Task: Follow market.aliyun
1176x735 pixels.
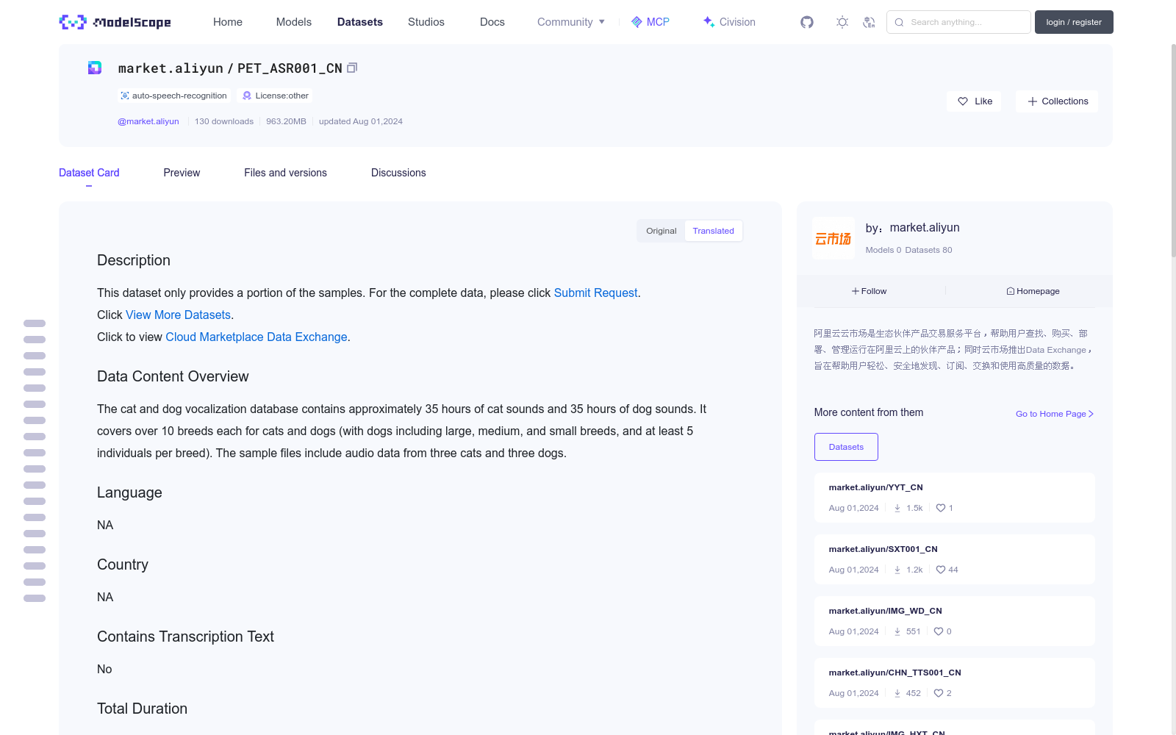Action: point(870,291)
